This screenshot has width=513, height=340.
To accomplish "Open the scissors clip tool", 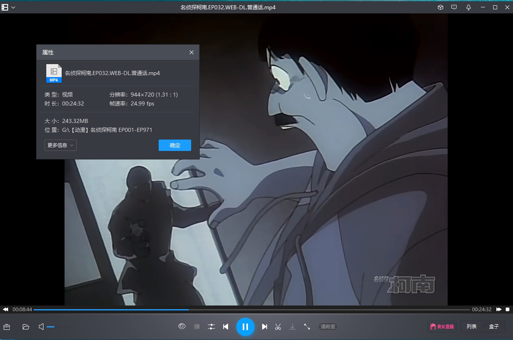I will (278, 327).
